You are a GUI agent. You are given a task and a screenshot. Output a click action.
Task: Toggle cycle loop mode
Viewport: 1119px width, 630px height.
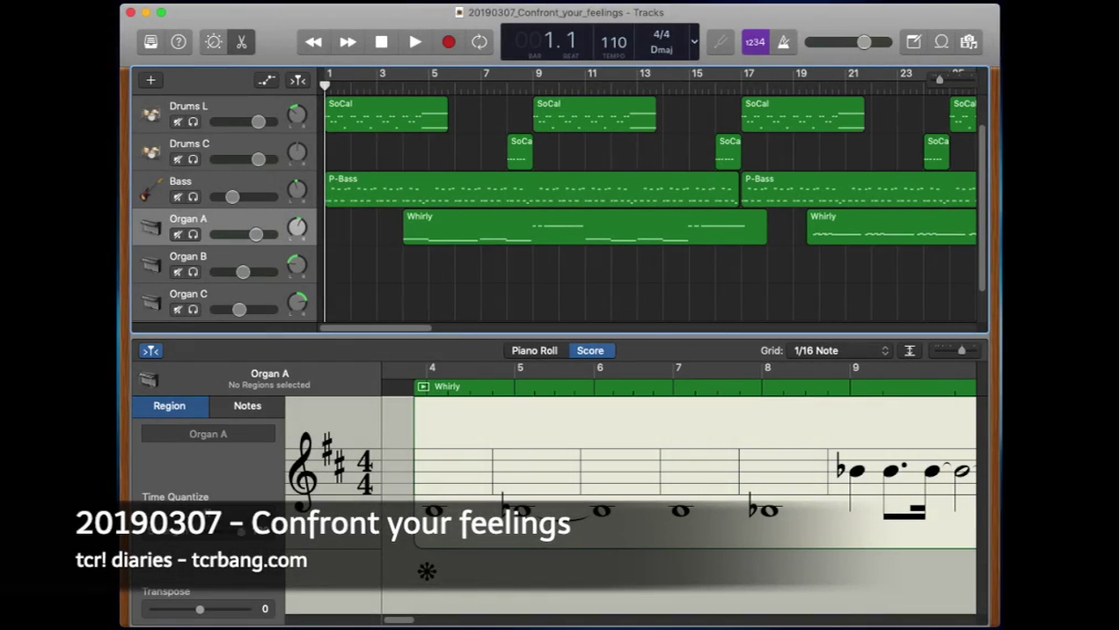[x=479, y=41]
